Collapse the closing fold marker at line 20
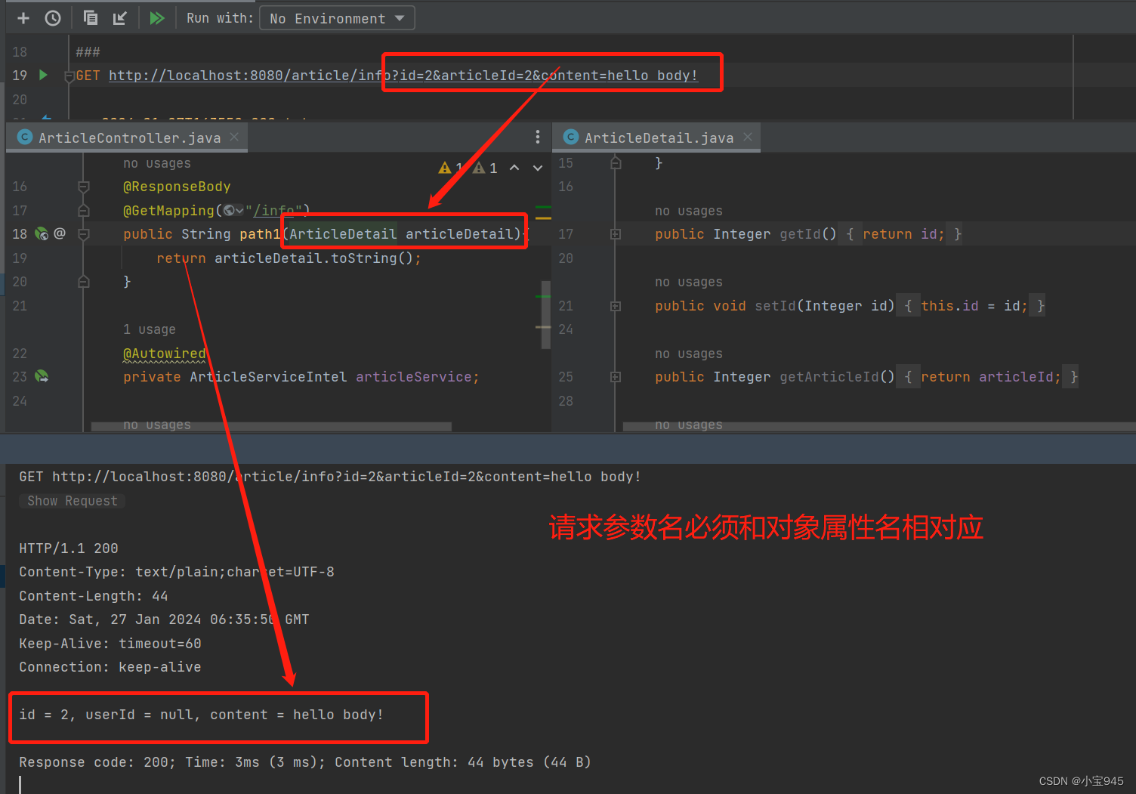 [x=84, y=282]
